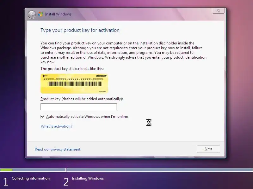This screenshot has width=253, height=189.
Task: Click the 'Install Windows' title text
Action: [x=58, y=14]
